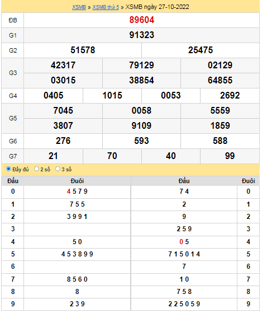
Task: Click the G6 number 593
Action: coord(141,141)
